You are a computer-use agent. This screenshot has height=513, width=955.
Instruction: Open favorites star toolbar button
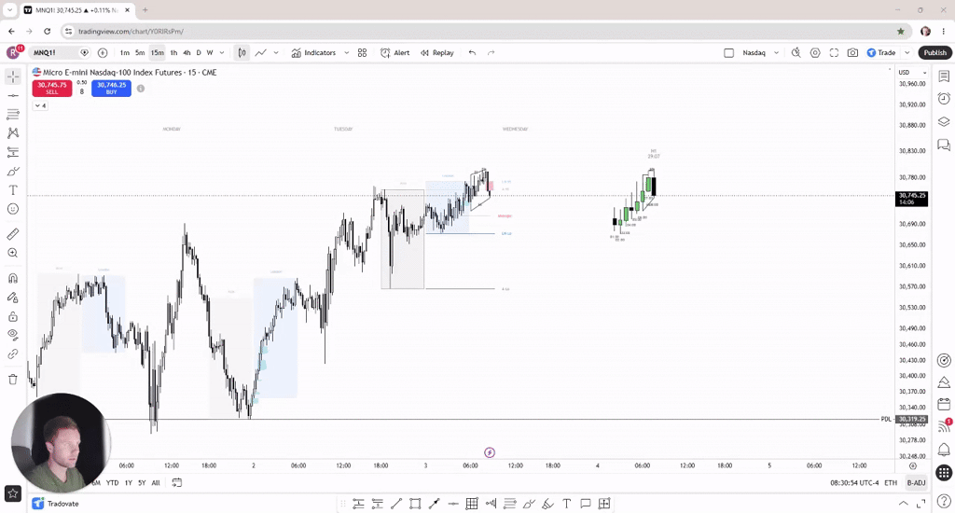(13, 492)
